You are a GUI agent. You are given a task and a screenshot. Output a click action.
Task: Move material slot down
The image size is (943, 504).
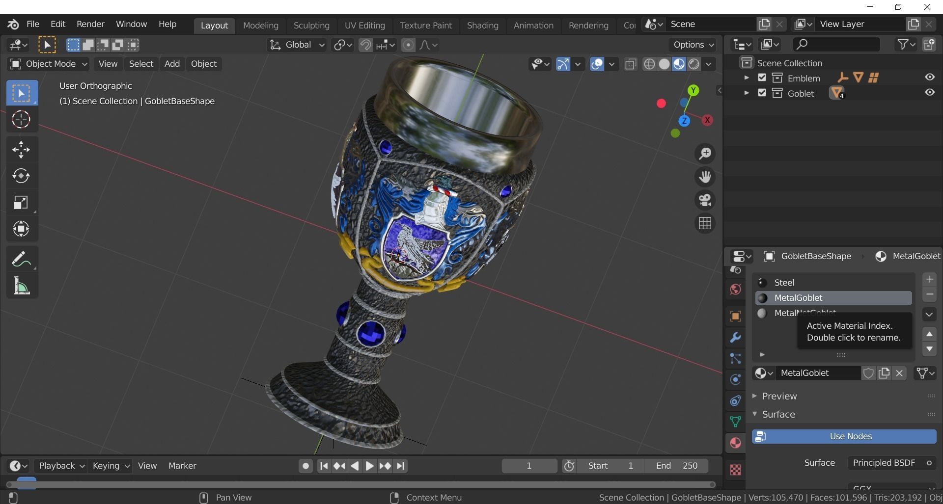tap(929, 349)
